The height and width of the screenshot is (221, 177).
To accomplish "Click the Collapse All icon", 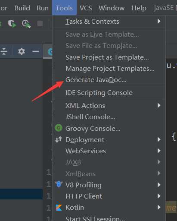I will pyautogui.click(x=4, y=51).
